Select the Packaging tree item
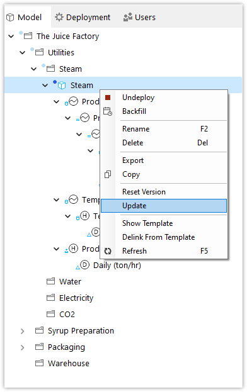This screenshot has width=247, height=392. (66, 347)
